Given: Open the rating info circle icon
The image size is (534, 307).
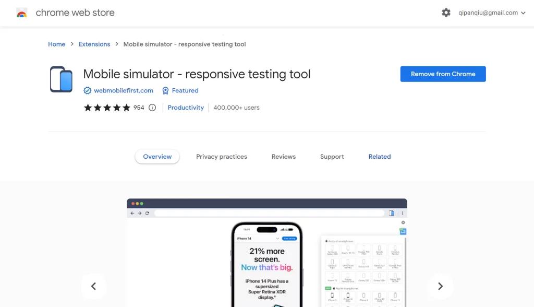Looking at the screenshot, I should 152,108.
